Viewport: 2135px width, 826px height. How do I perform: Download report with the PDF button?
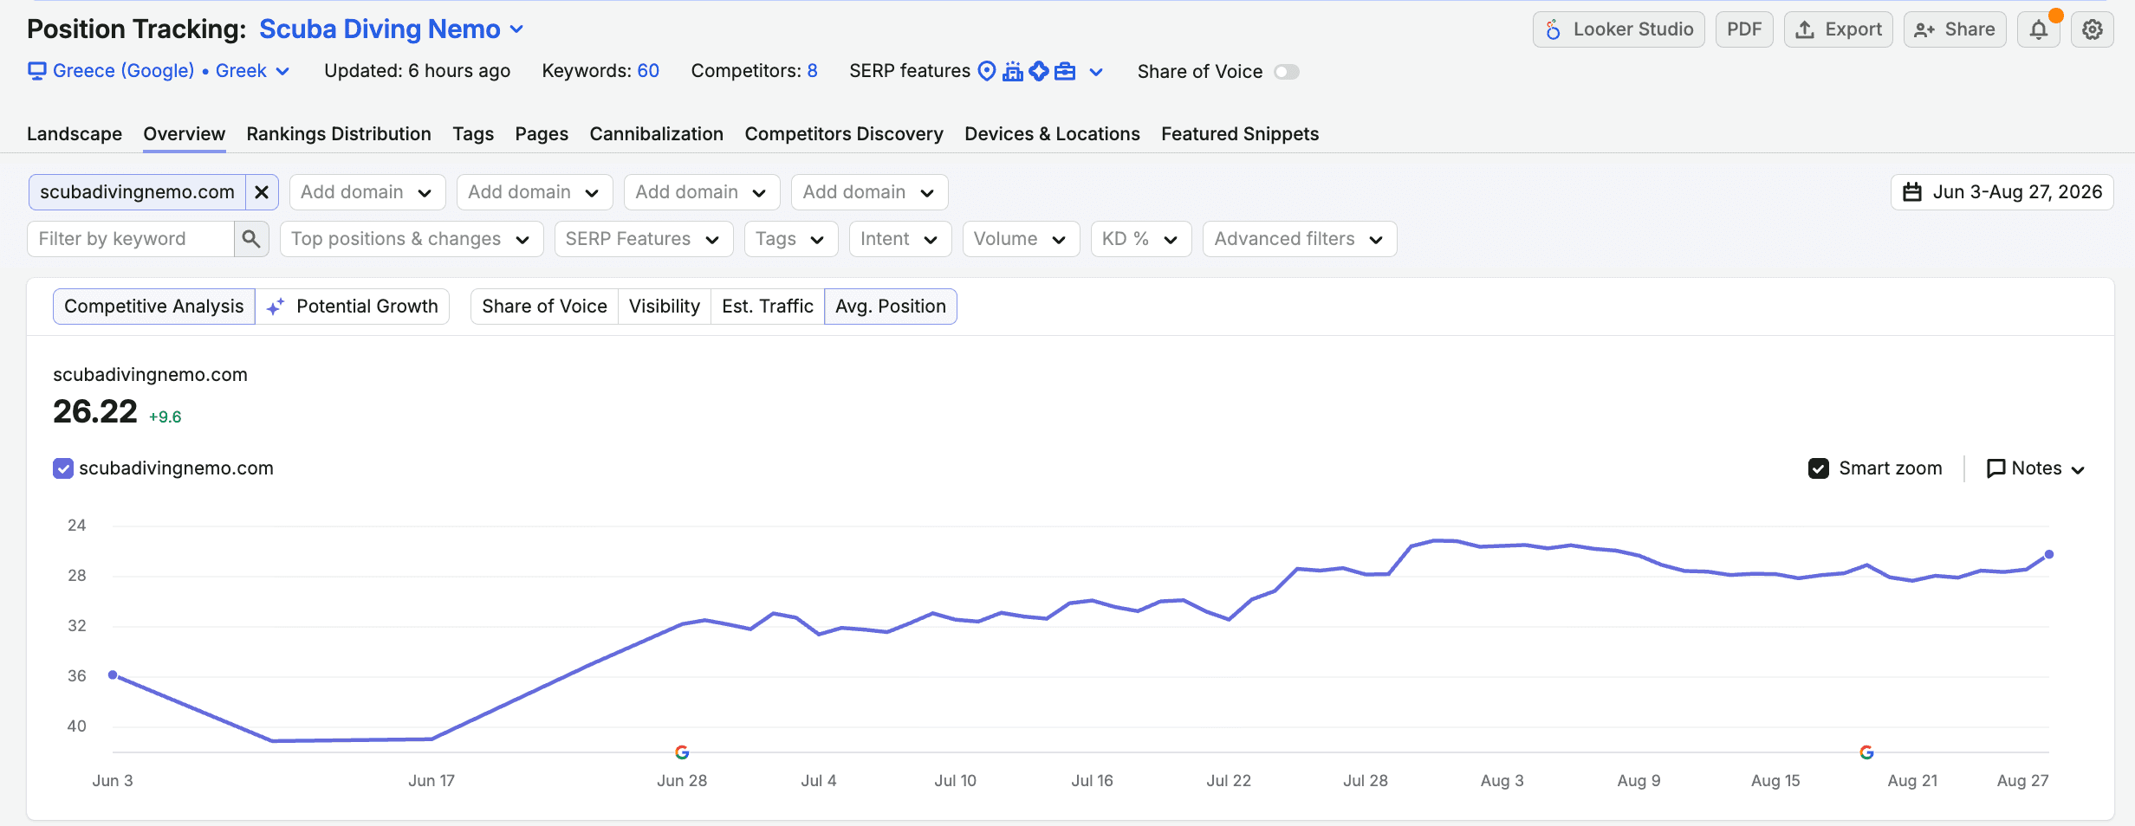tap(1744, 29)
